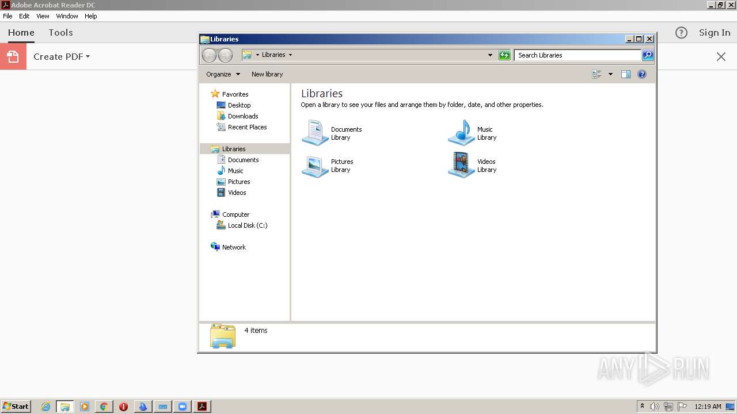Screen dimensions: 737x414
Task: Click the on-screen keyboard taskbar icon
Action: (x=163, y=407)
